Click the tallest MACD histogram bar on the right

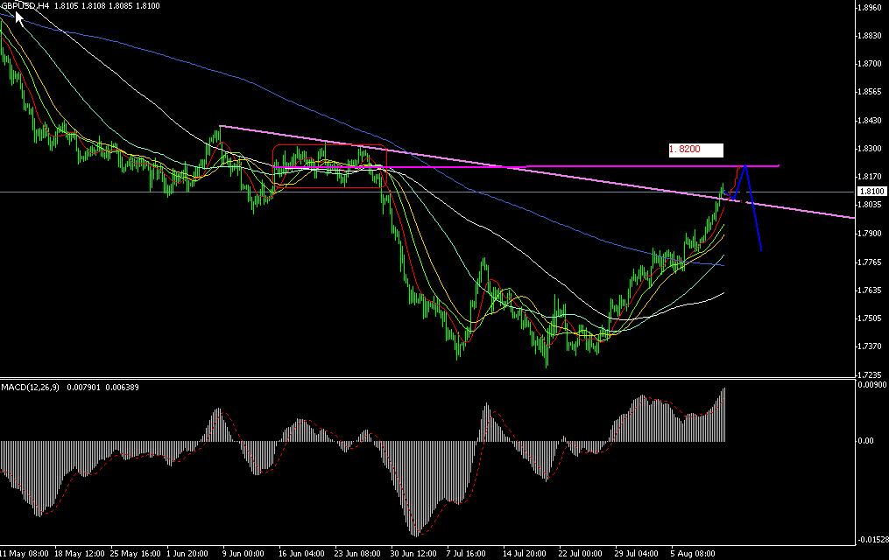pyautogui.click(x=724, y=411)
